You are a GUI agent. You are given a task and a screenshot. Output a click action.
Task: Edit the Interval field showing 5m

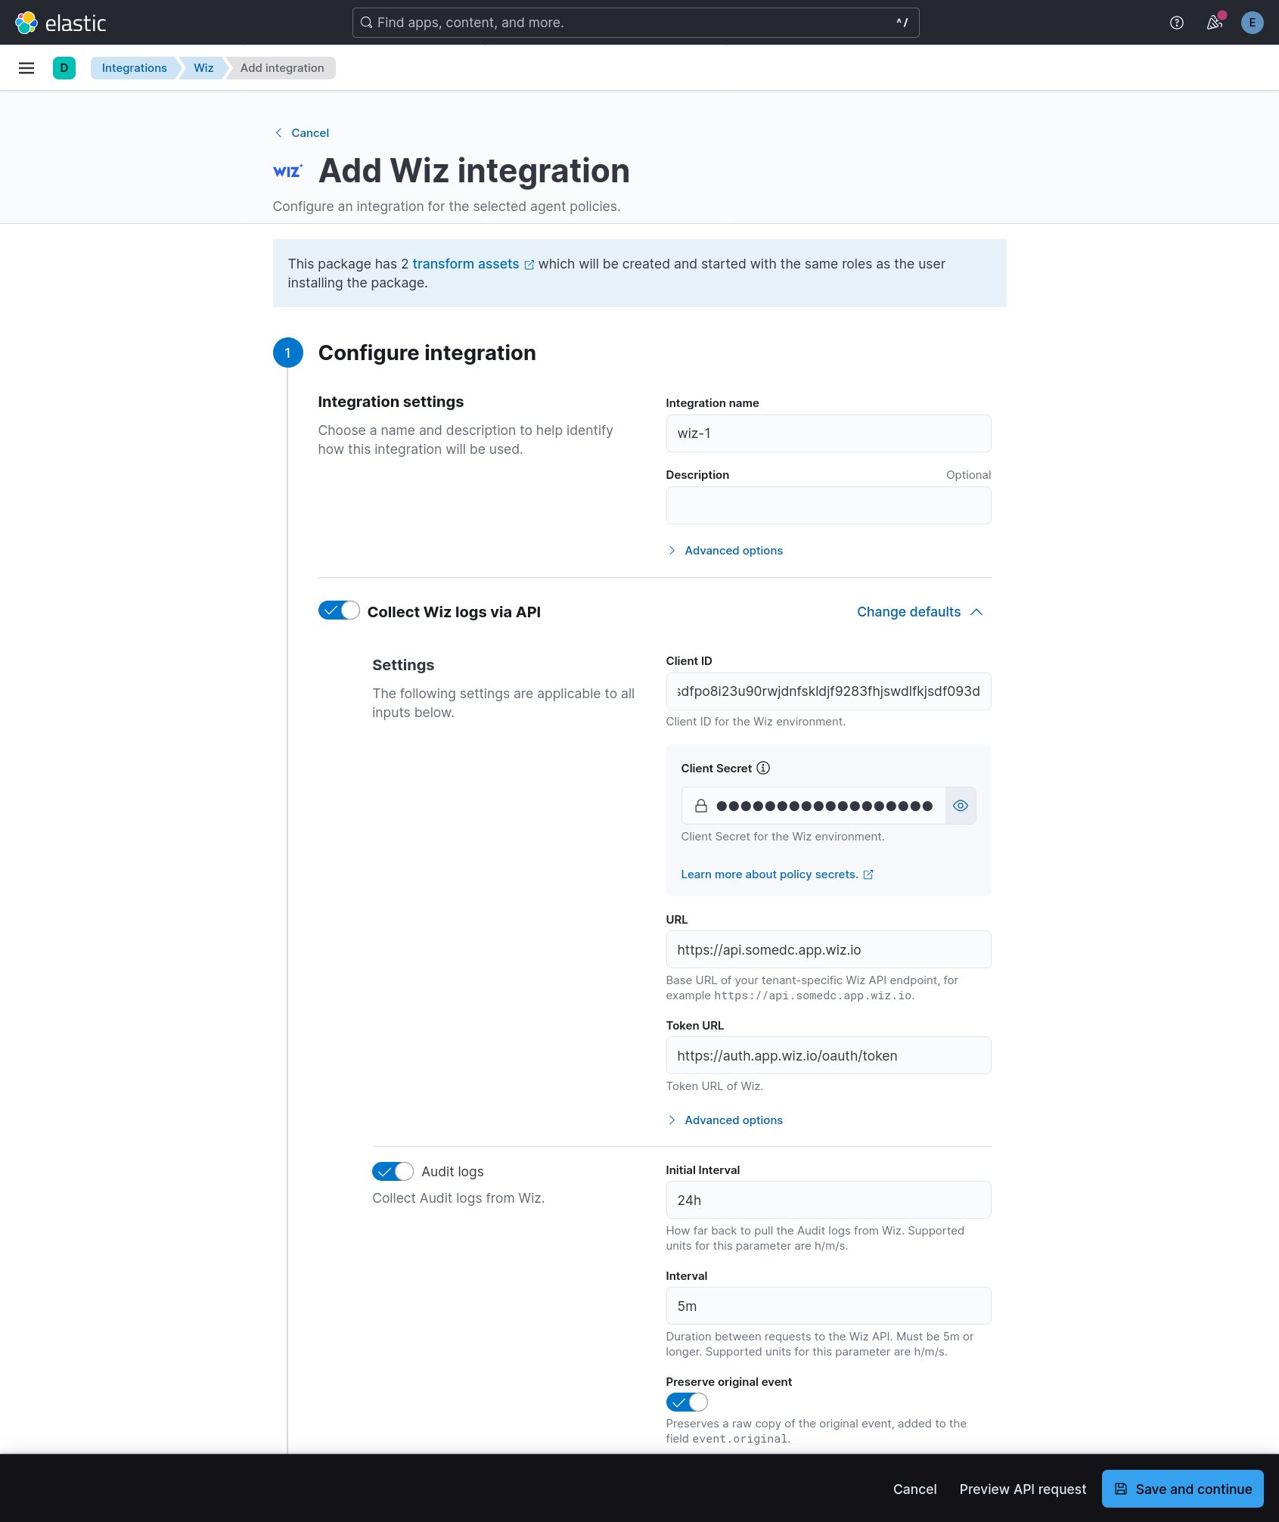pos(828,1306)
